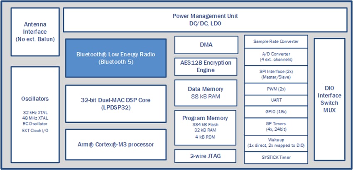
Task: Click the 2-wire JTAG block
Action: [205, 156]
